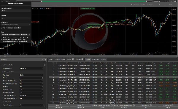
Task: Select the highlighted history row with ID 10
Action: click(113, 77)
